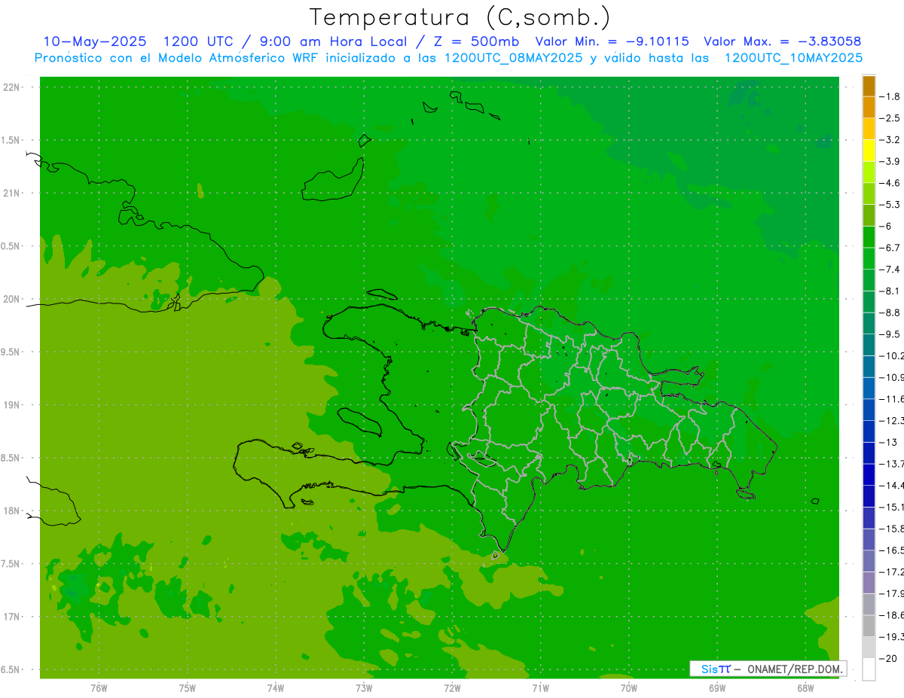Pick the white segment below the -20 label
904x698 pixels.
pos(869,669)
